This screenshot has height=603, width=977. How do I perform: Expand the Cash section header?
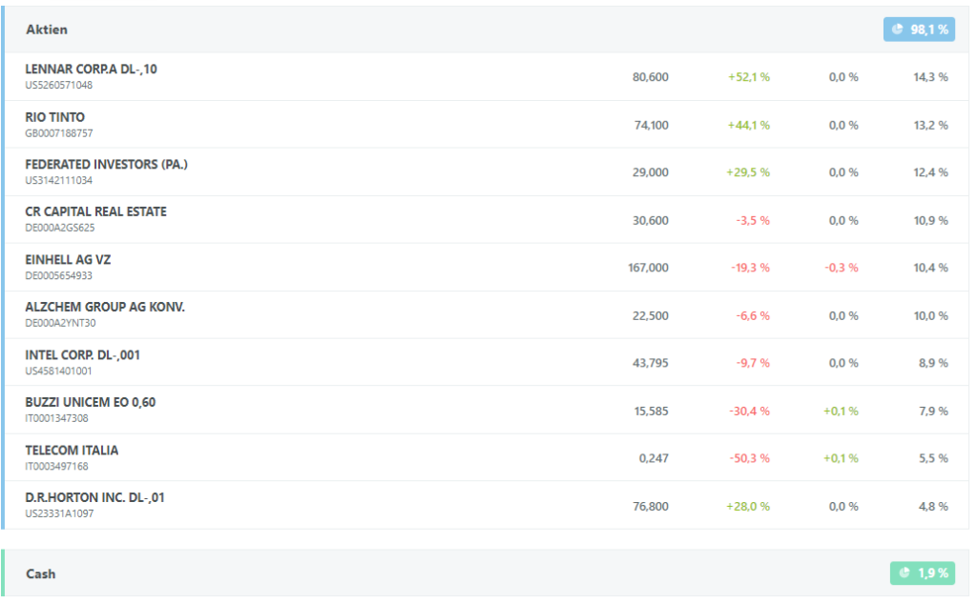coord(487,573)
